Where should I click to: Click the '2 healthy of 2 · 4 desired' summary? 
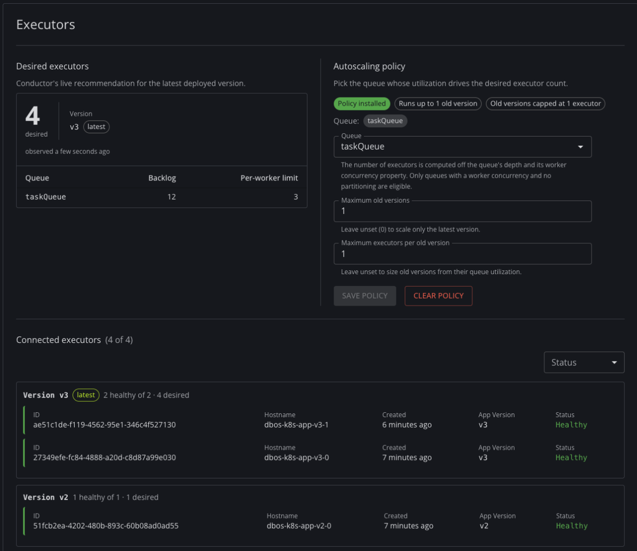(x=146, y=395)
